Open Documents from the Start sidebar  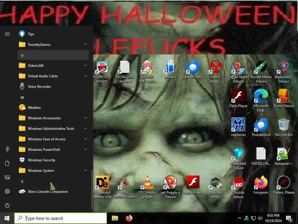[7, 163]
